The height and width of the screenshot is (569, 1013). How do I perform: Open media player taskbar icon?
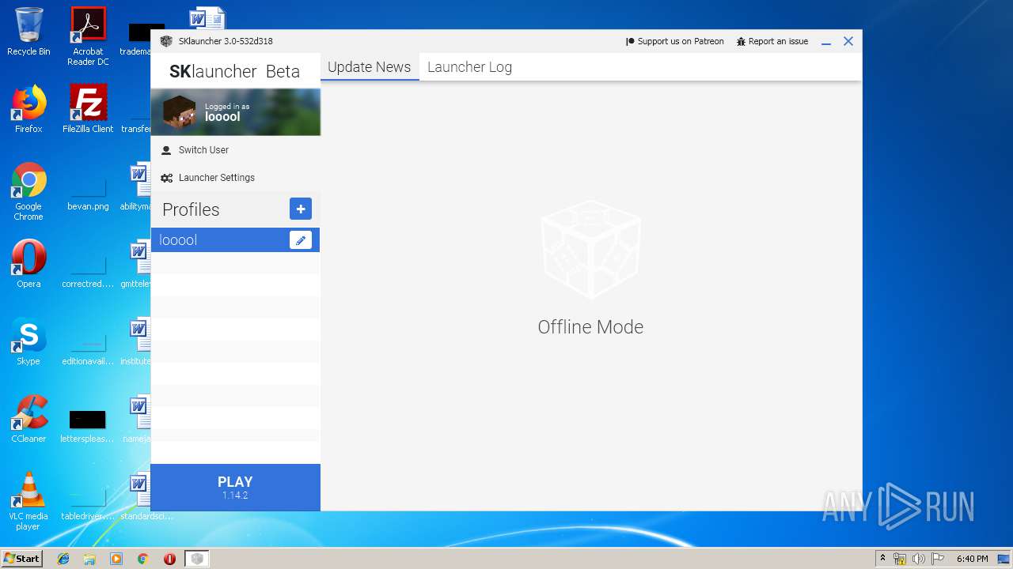(x=116, y=559)
